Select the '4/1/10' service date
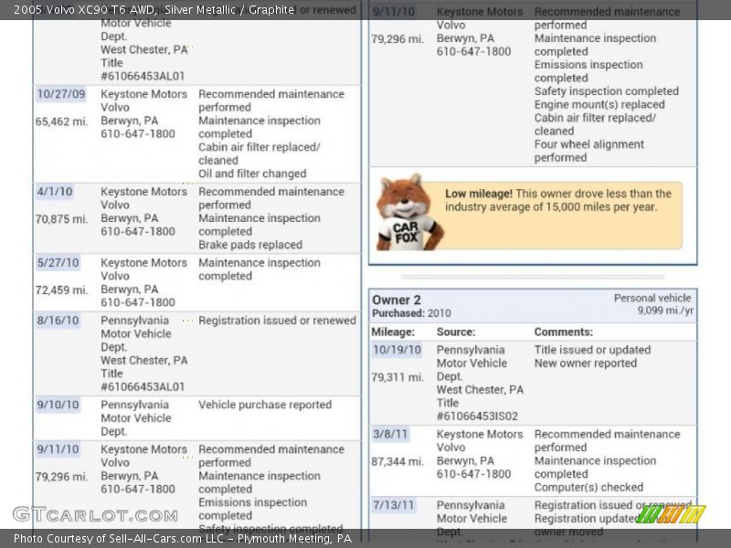The width and height of the screenshot is (731, 548). click(55, 192)
